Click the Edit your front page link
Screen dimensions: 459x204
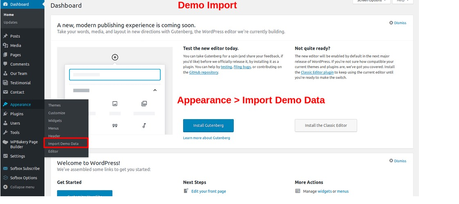click(208, 191)
